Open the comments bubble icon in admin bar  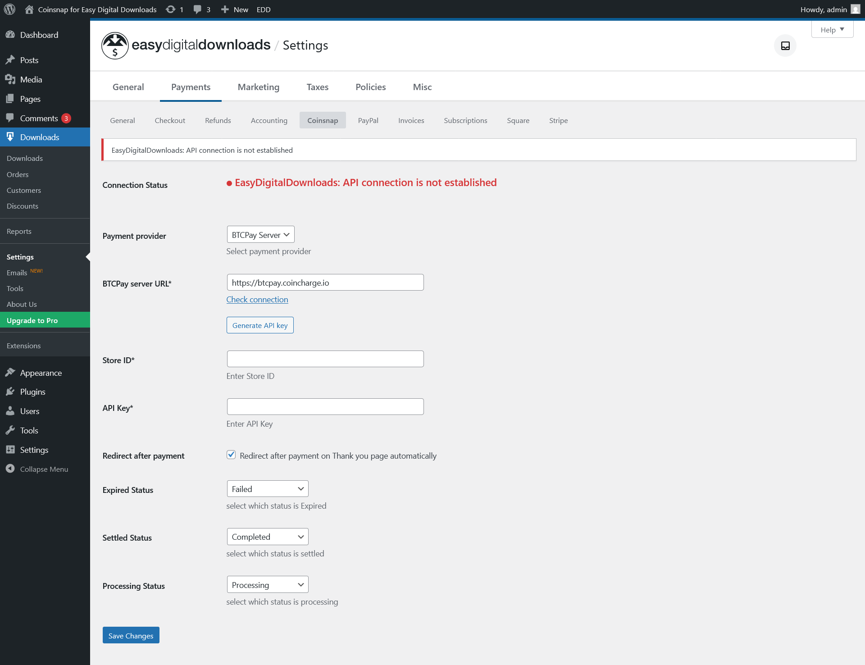[x=197, y=9]
